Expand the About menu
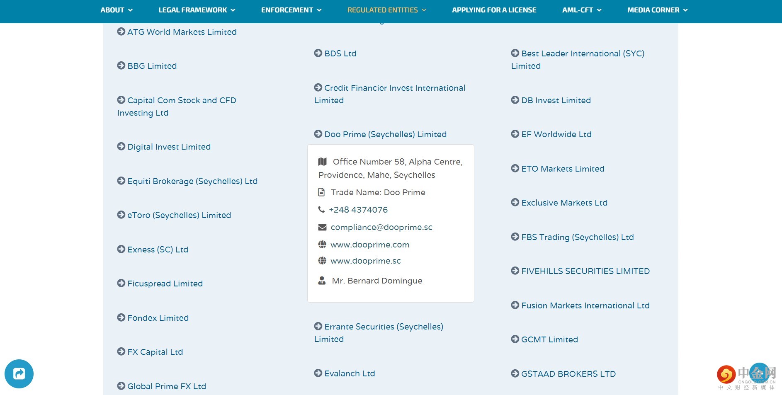This screenshot has height=395, width=782. [x=117, y=10]
